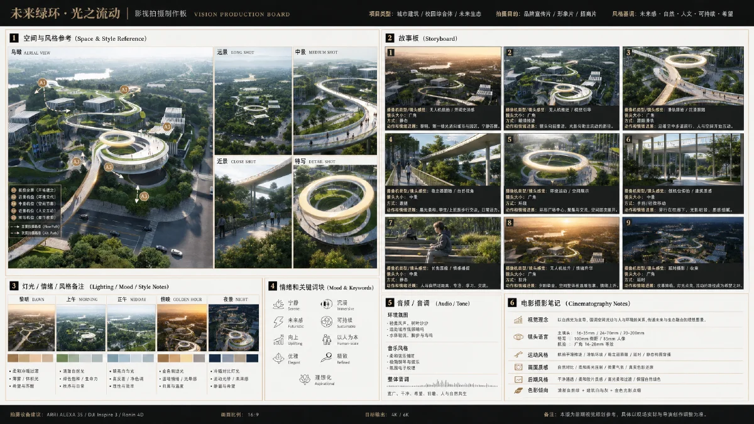Select the dark navy Night palette swatch
Screen dimensions: 754x424
point(214,357)
